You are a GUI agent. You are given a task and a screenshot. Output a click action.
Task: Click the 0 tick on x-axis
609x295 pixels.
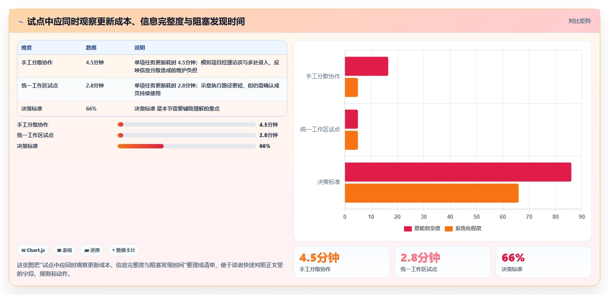point(345,217)
